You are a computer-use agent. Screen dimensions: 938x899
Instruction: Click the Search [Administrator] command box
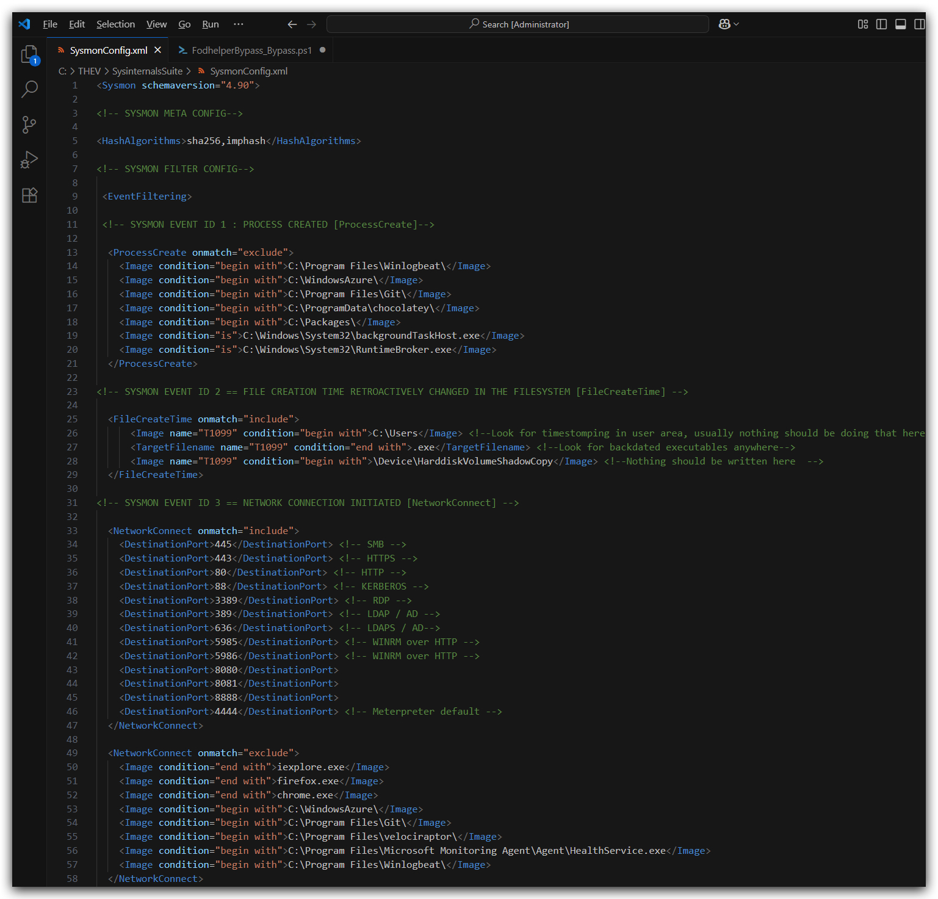click(518, 24)
